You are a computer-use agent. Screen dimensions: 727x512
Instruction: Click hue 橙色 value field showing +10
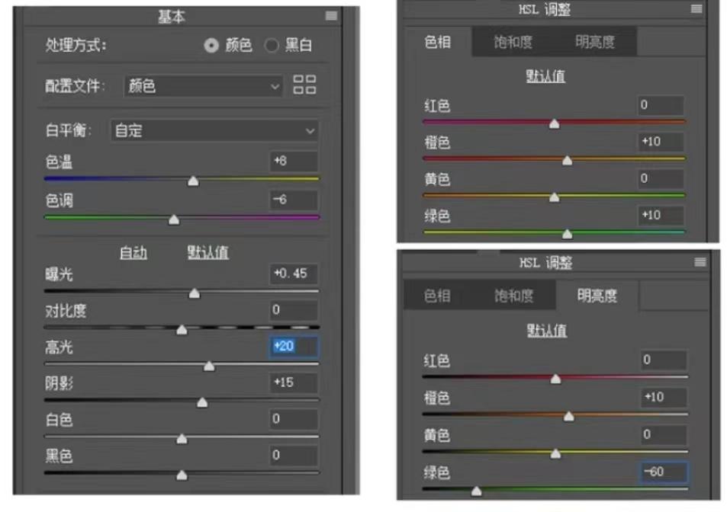[x=660, y=142]
